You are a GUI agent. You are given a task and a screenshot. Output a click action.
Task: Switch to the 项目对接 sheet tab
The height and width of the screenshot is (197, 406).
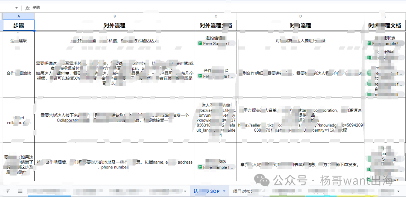pyautogui.click(x=242, y=191)
